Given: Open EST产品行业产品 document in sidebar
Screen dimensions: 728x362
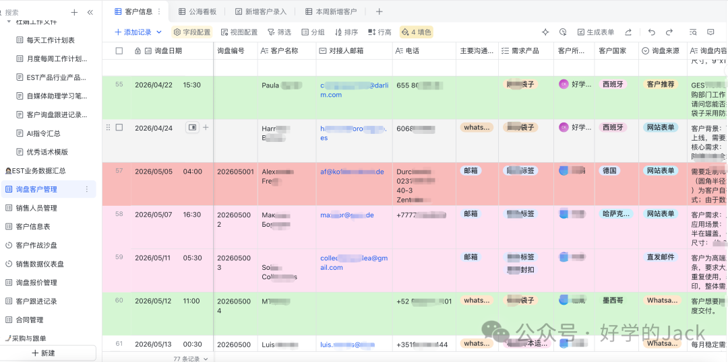Looking at the screenshot, I should click(51, 77).
